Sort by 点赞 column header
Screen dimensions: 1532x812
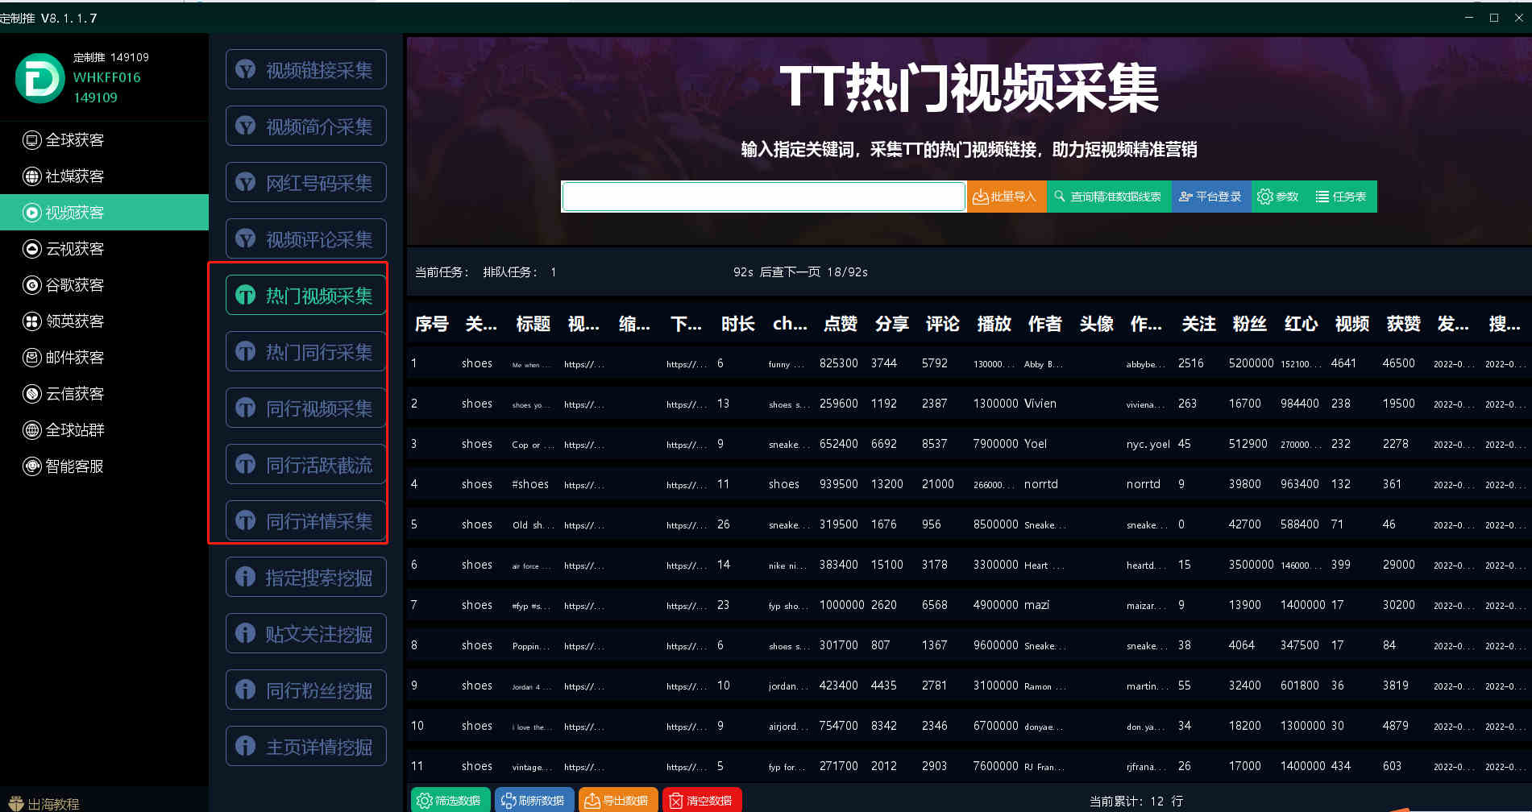841,324
